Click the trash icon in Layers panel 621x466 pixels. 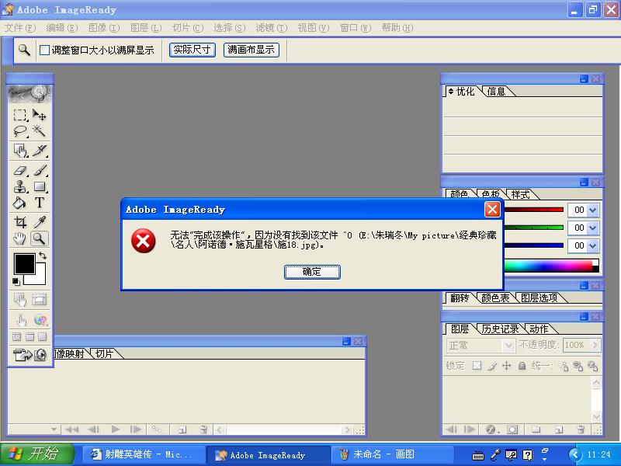[581, 429]
